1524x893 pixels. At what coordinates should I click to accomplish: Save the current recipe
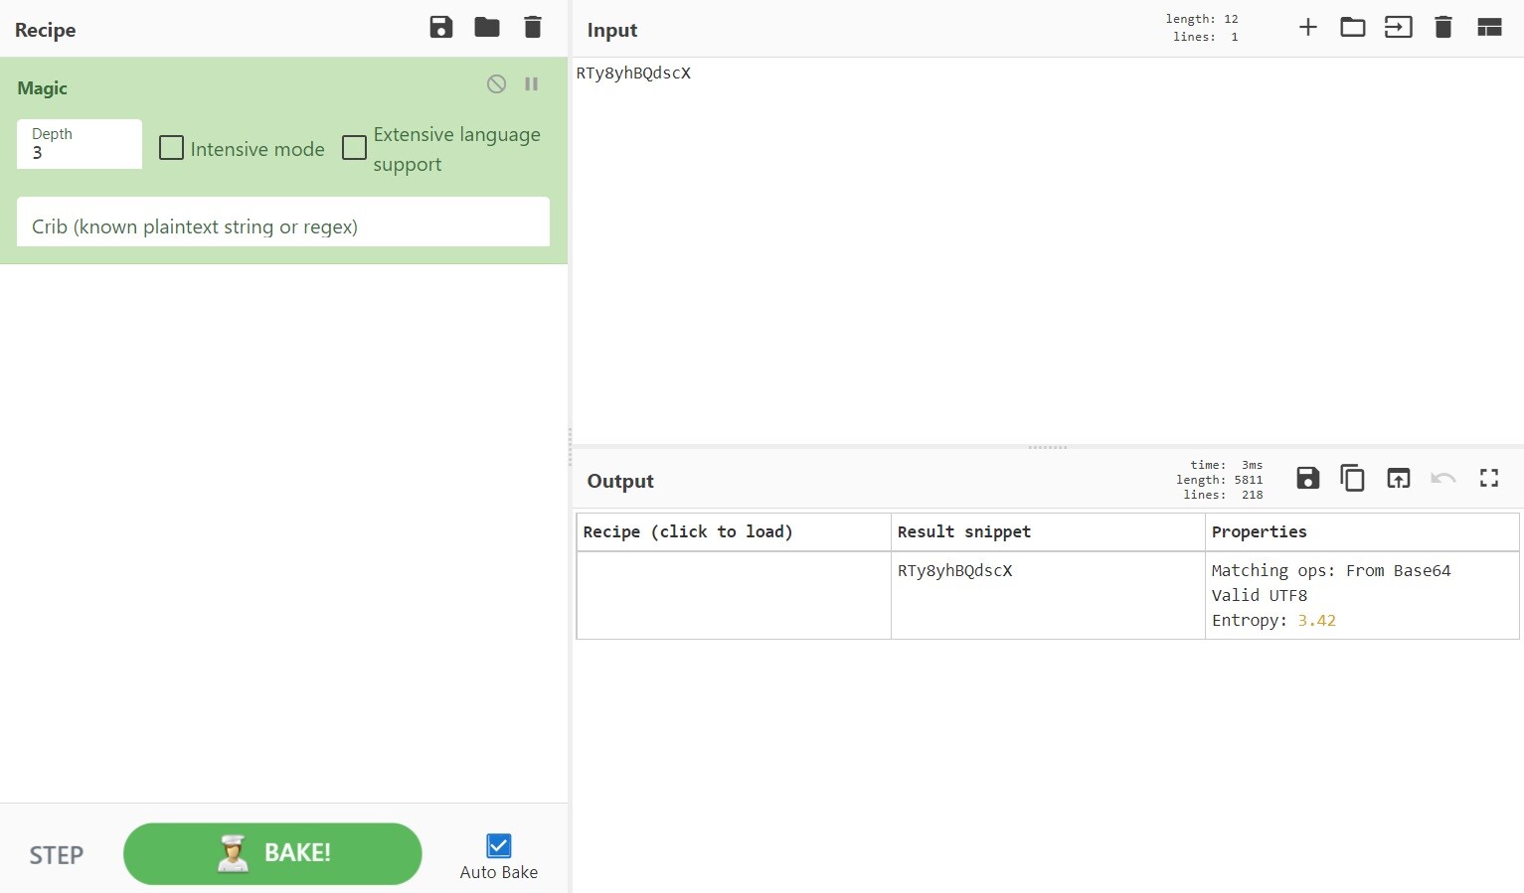click(440, 28)
